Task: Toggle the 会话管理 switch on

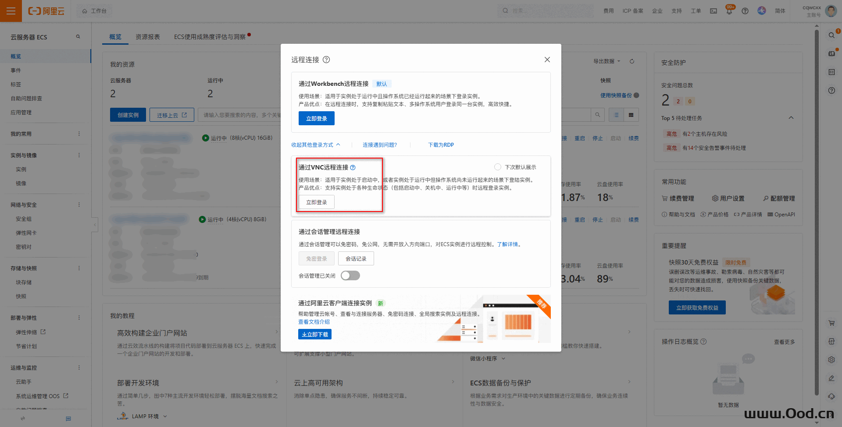Action: [350, 275]
